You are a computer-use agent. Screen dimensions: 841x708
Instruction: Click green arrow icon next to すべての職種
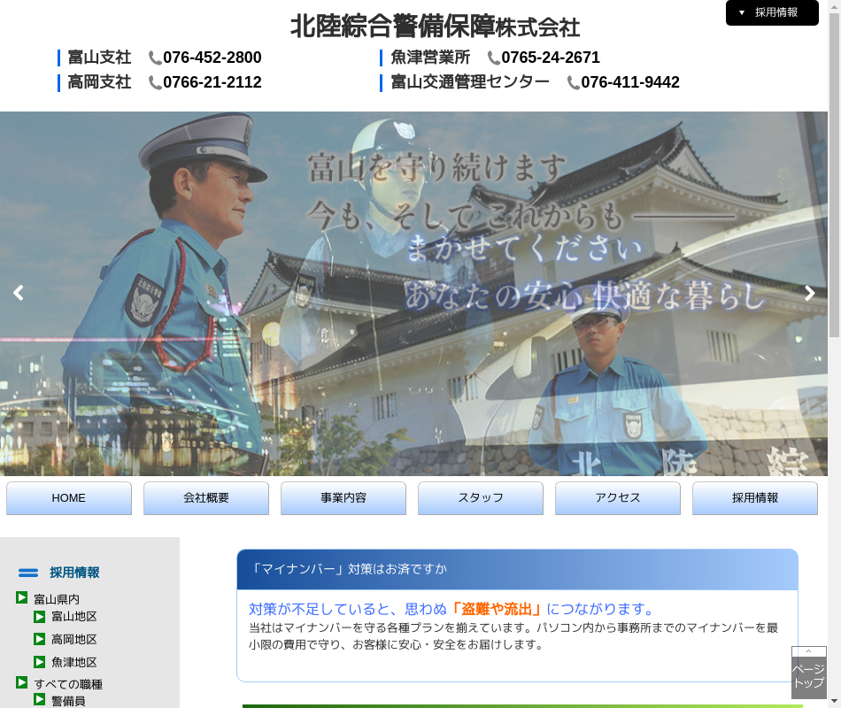click(x=22, y=682)
